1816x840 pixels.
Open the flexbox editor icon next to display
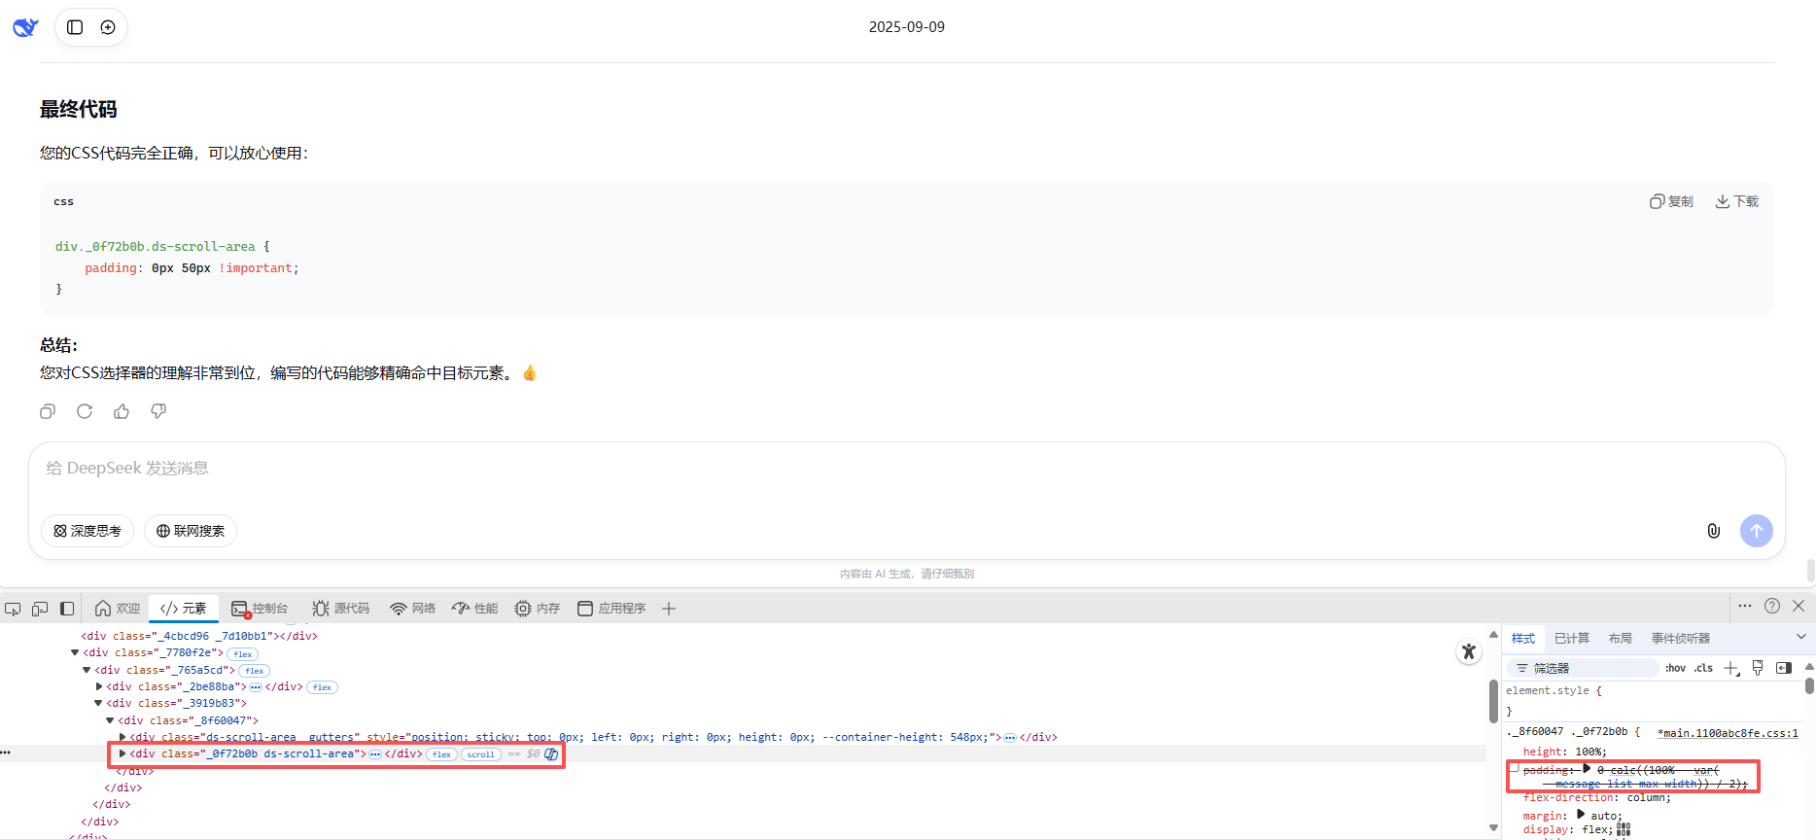1624,829
